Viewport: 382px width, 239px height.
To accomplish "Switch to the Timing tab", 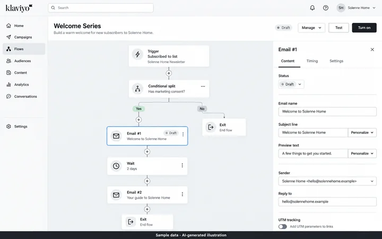I will click(x=312, y=61).
